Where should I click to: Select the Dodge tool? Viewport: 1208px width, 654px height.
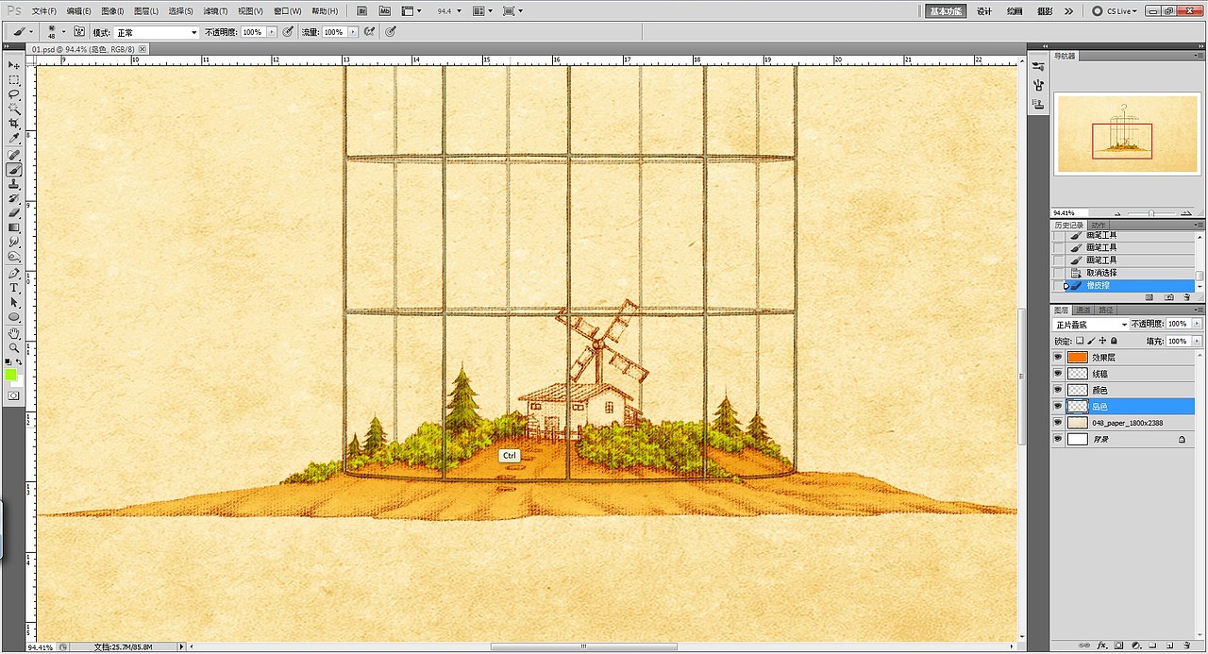[14, 257]
